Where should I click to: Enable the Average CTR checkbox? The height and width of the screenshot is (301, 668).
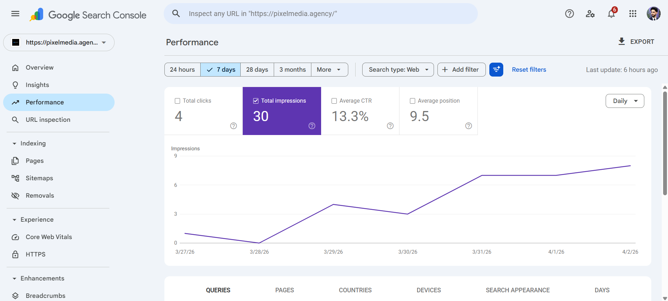pos(334,101)
